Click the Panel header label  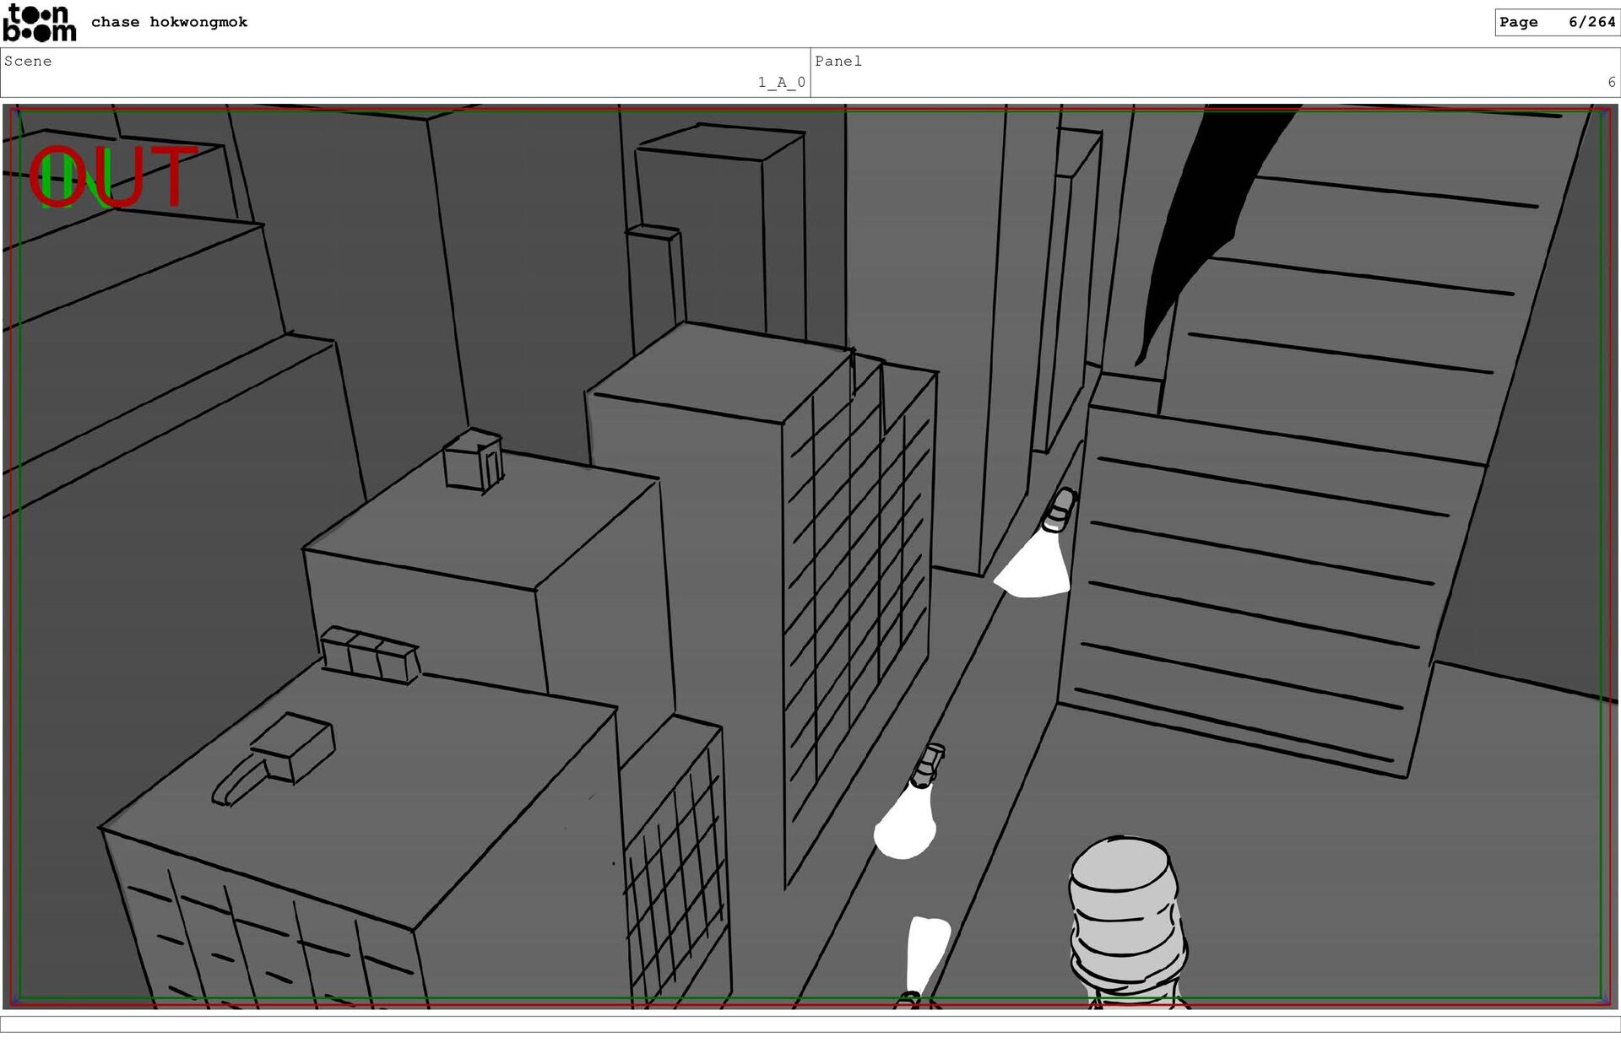(838, 62)
